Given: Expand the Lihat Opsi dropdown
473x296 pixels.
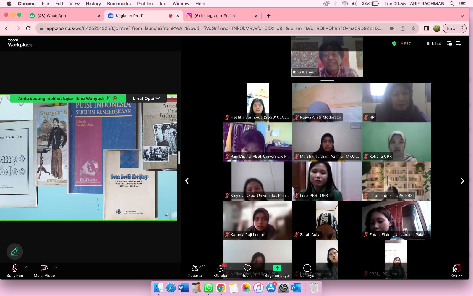Looking at the screenshot, I should point(146,99).
